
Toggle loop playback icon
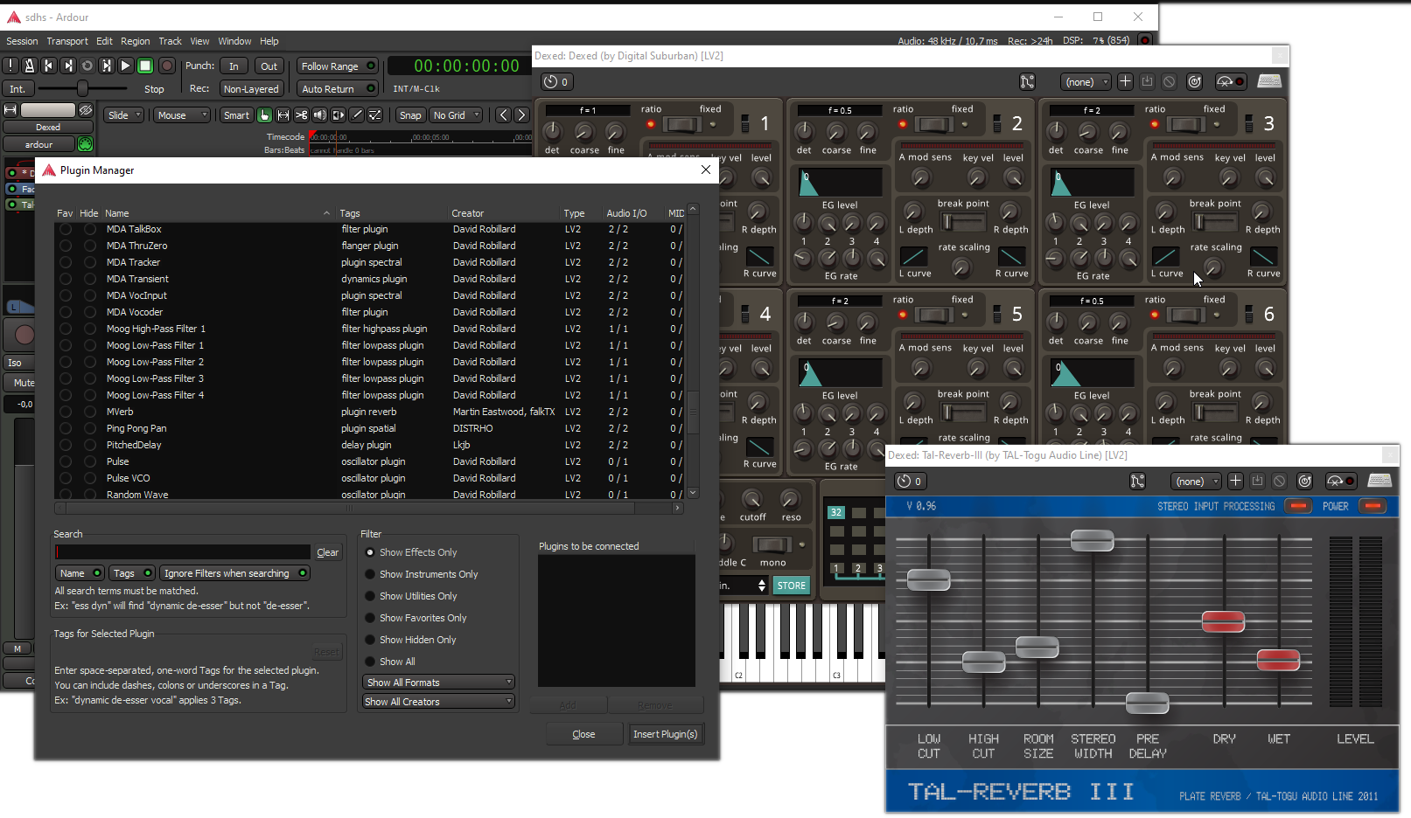tap(87, 66)
